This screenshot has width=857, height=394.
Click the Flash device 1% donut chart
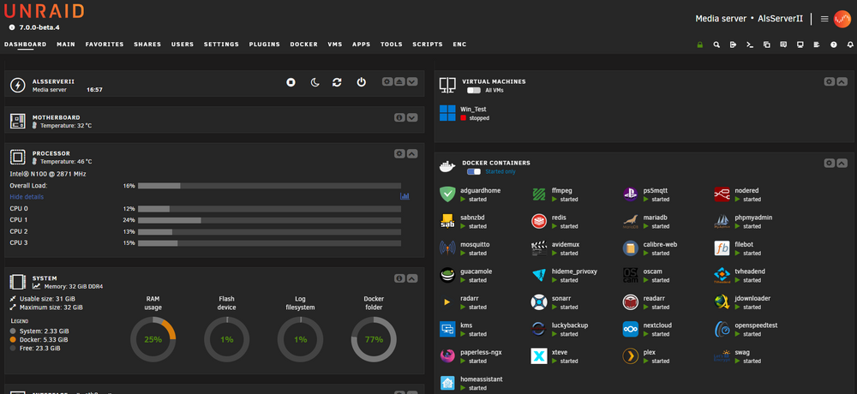tap(227, 339)
